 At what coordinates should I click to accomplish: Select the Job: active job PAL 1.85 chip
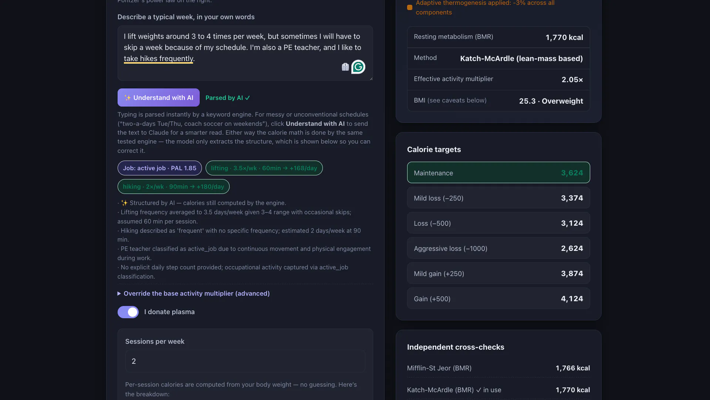159,168
